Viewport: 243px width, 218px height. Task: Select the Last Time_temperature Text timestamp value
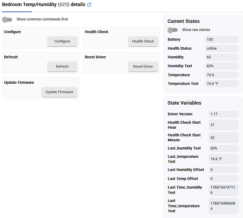tap(223, 206)
